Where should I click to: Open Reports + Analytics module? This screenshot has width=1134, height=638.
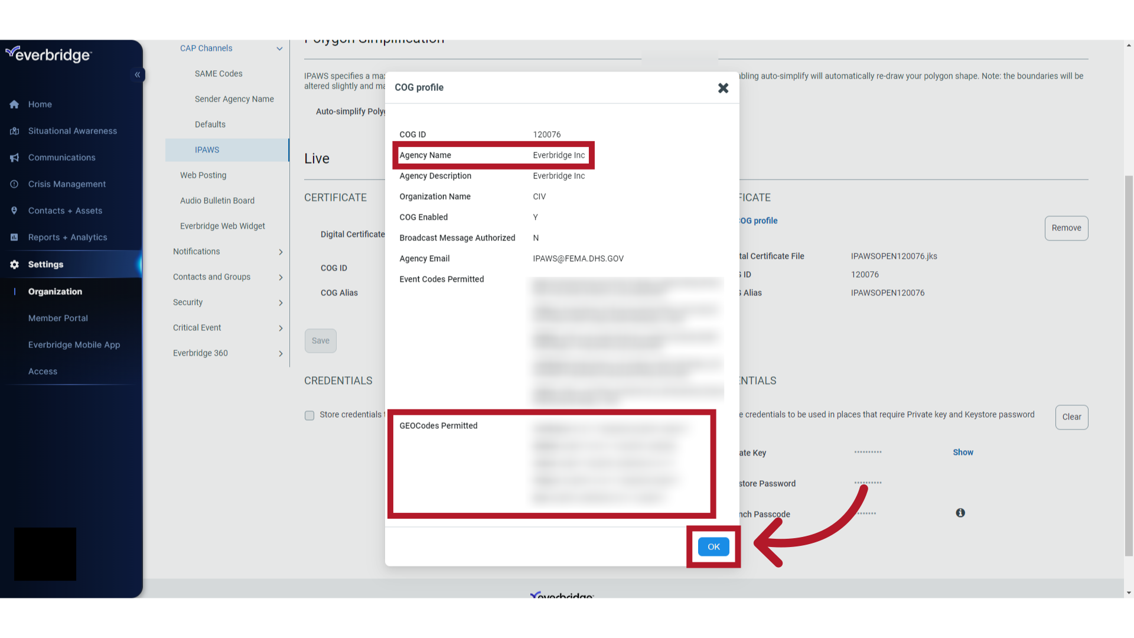point(67,237)
